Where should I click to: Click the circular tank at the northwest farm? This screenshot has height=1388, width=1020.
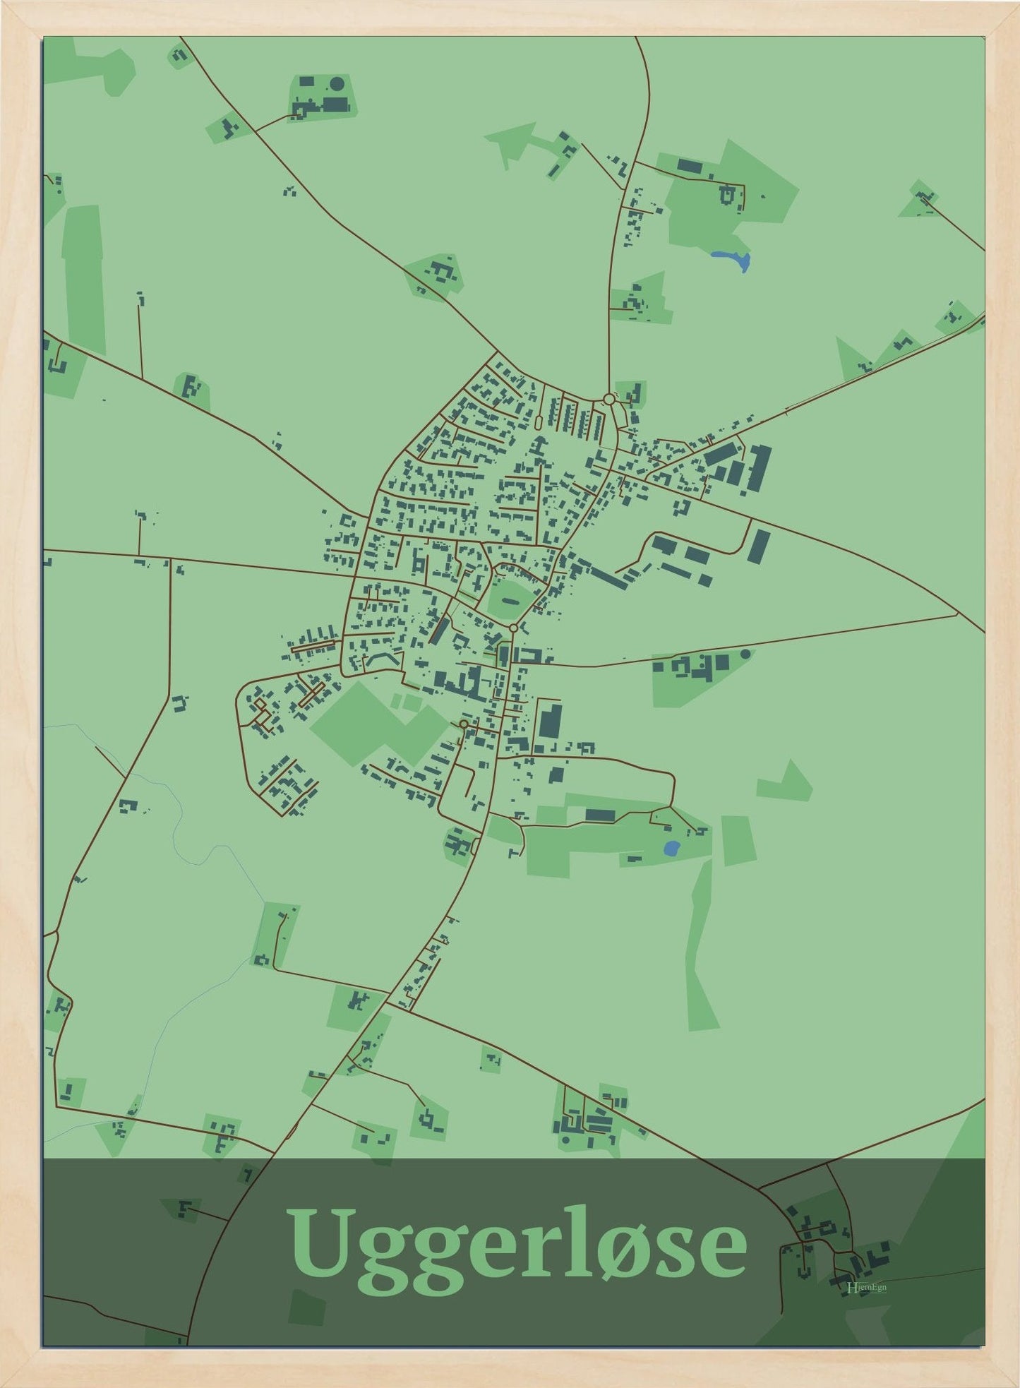337,83
